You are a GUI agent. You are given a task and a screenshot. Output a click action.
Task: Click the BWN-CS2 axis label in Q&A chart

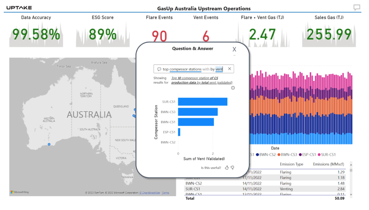click(168, 142)
